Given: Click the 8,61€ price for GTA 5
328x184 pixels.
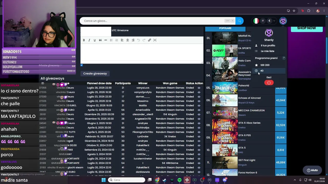Looking at the screenshot, I should pos(281,150).
